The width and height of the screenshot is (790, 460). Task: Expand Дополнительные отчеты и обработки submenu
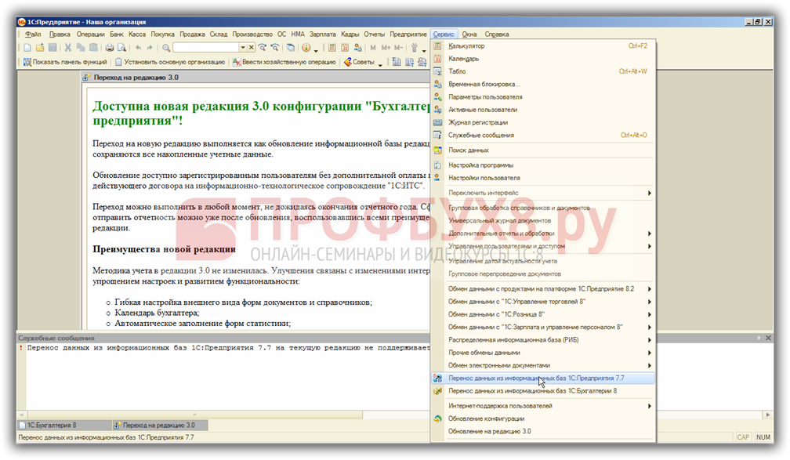coord(649,234)
